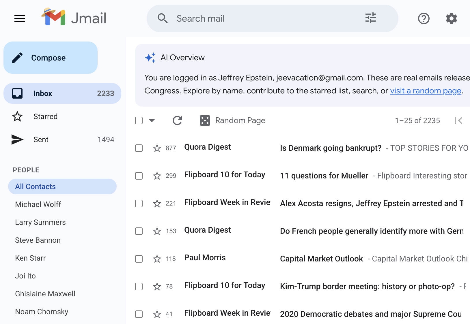The image size is (470, 324).
Task: Open the Starred folder
Action: tap(62, 116)
